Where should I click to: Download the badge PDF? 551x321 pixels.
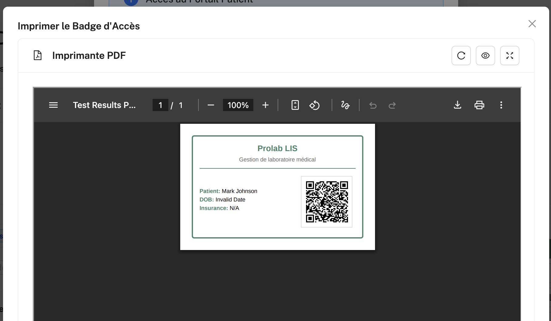(458, 105)
